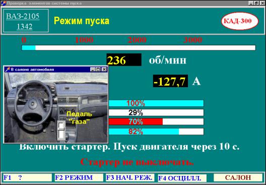266x185 pixels.
Task: Click the об/мин unit label
Action: point(168,60)
